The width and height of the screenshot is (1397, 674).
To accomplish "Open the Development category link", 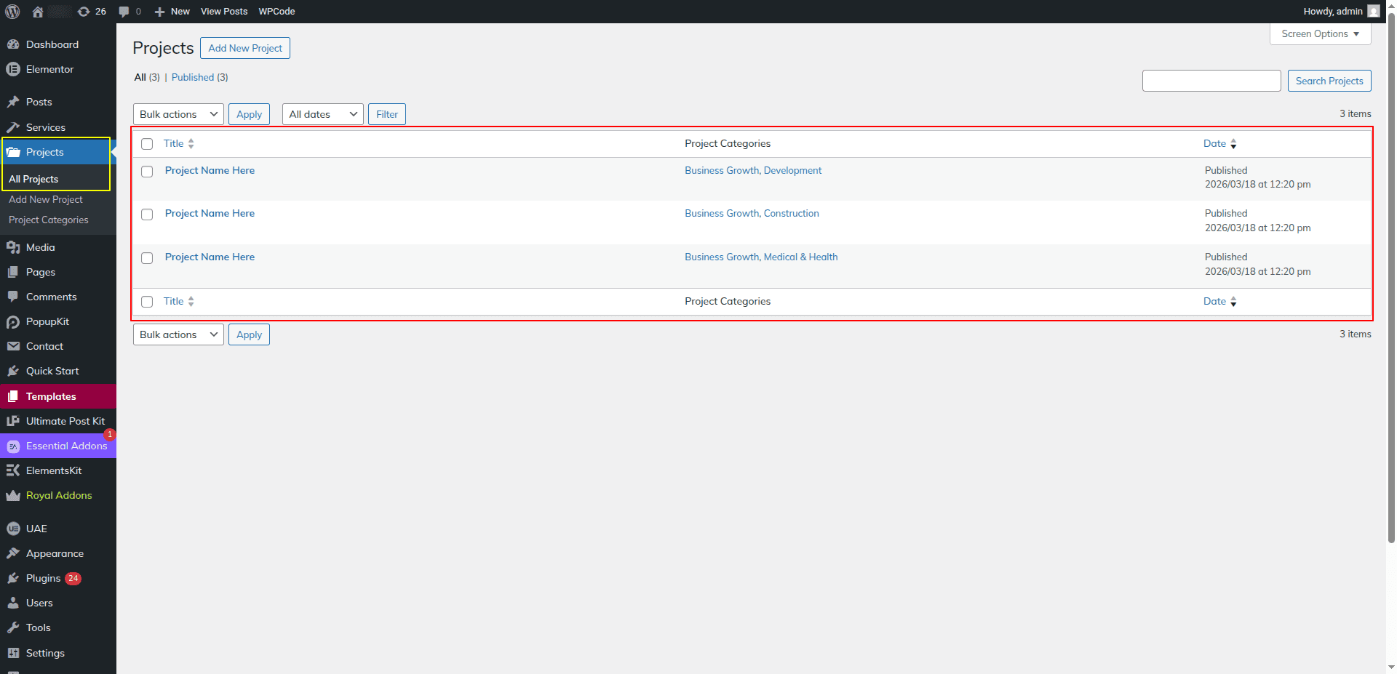I will pyautogui.click(x=792, y=170).
